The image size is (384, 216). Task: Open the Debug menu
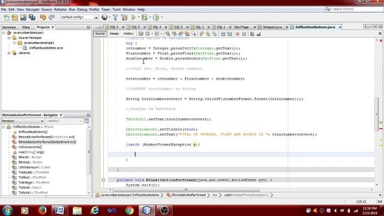[82, 10]
